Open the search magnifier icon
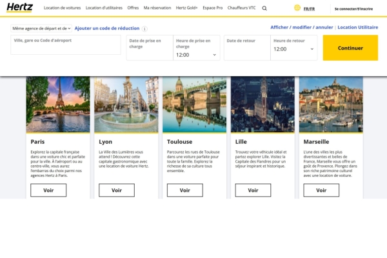The height and width of the screenshot is (258, 387). (264, 8)
